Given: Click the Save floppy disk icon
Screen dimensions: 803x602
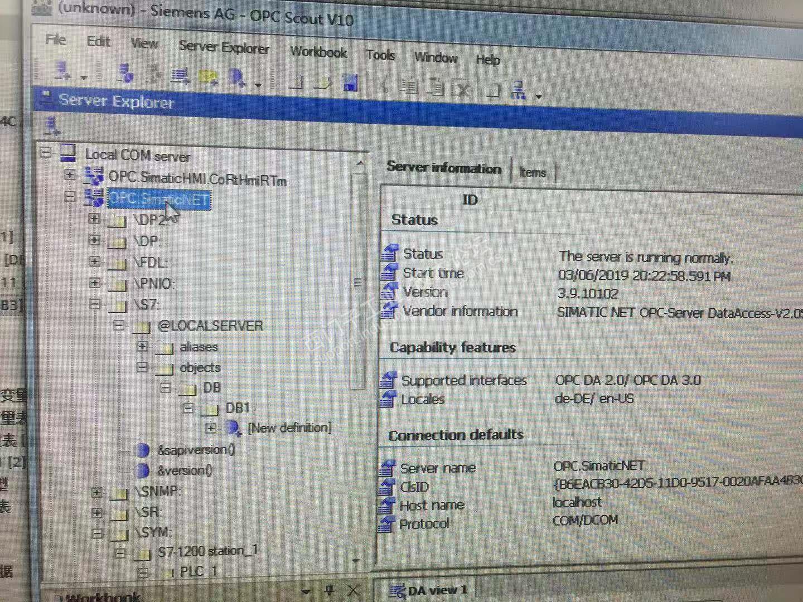Looking at the screenshot, I should coord(350,84).
